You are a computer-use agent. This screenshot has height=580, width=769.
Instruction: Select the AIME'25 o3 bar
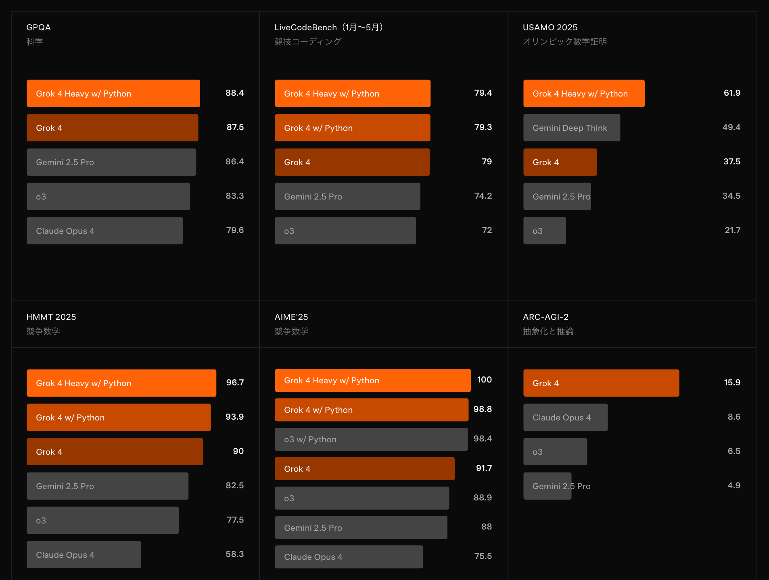[362, 498]
